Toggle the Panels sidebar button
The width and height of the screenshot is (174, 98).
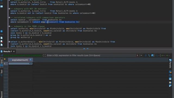(170, 64)
